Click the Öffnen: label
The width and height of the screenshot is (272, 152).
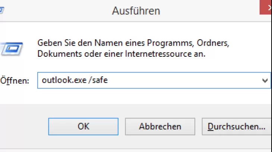(x=15, y=80)
